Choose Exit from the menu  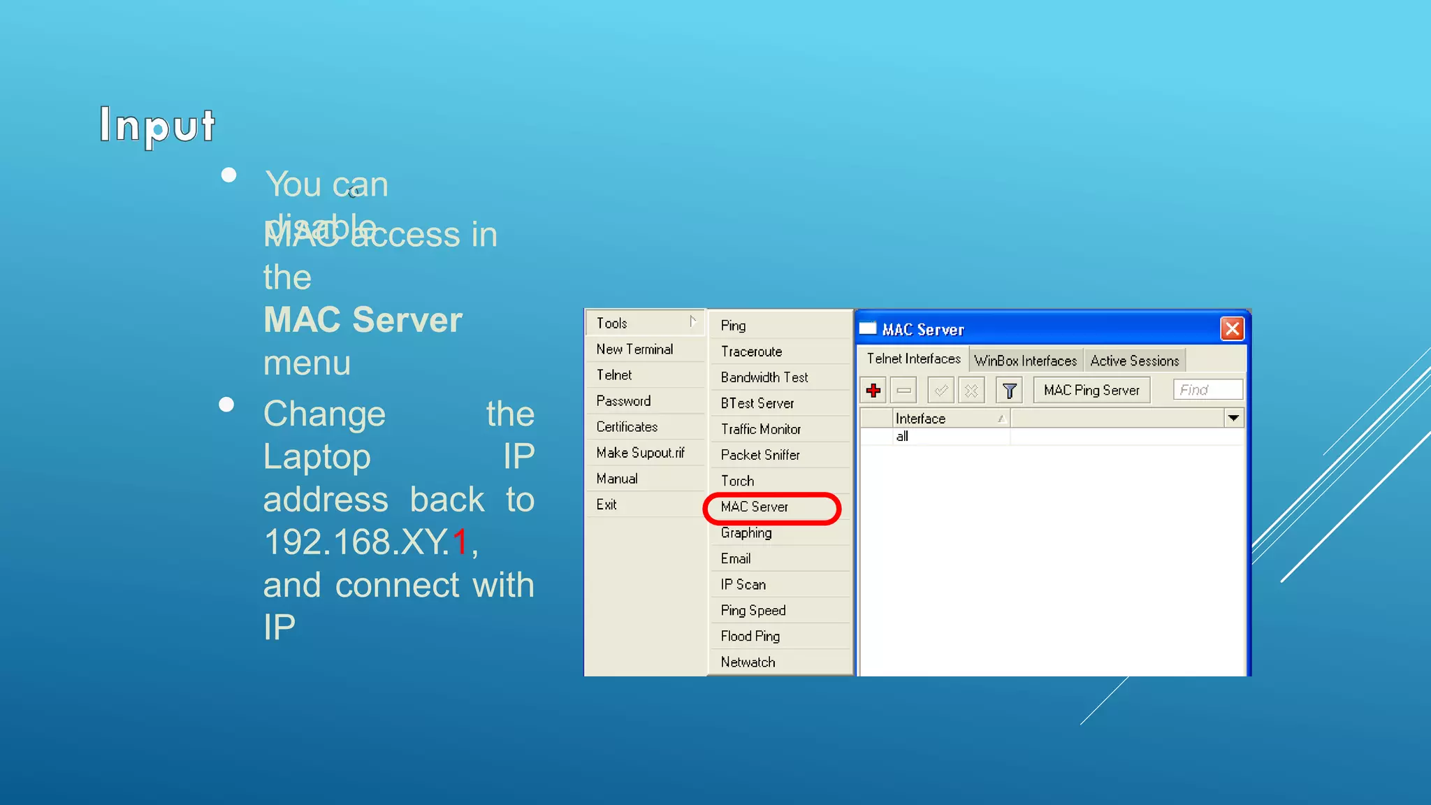coord(644,504)
